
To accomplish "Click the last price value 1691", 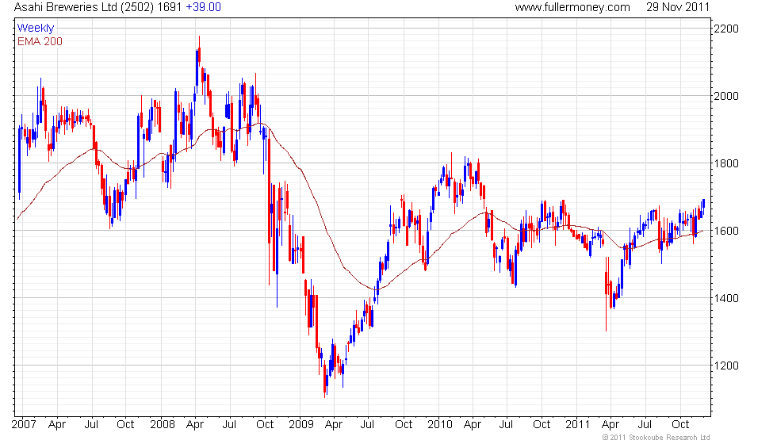I will pyautogui.click(x=170, y=7).
